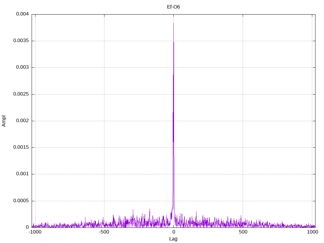
Task: Click y-axis tick value 0.0015
Action: [21, 147]
